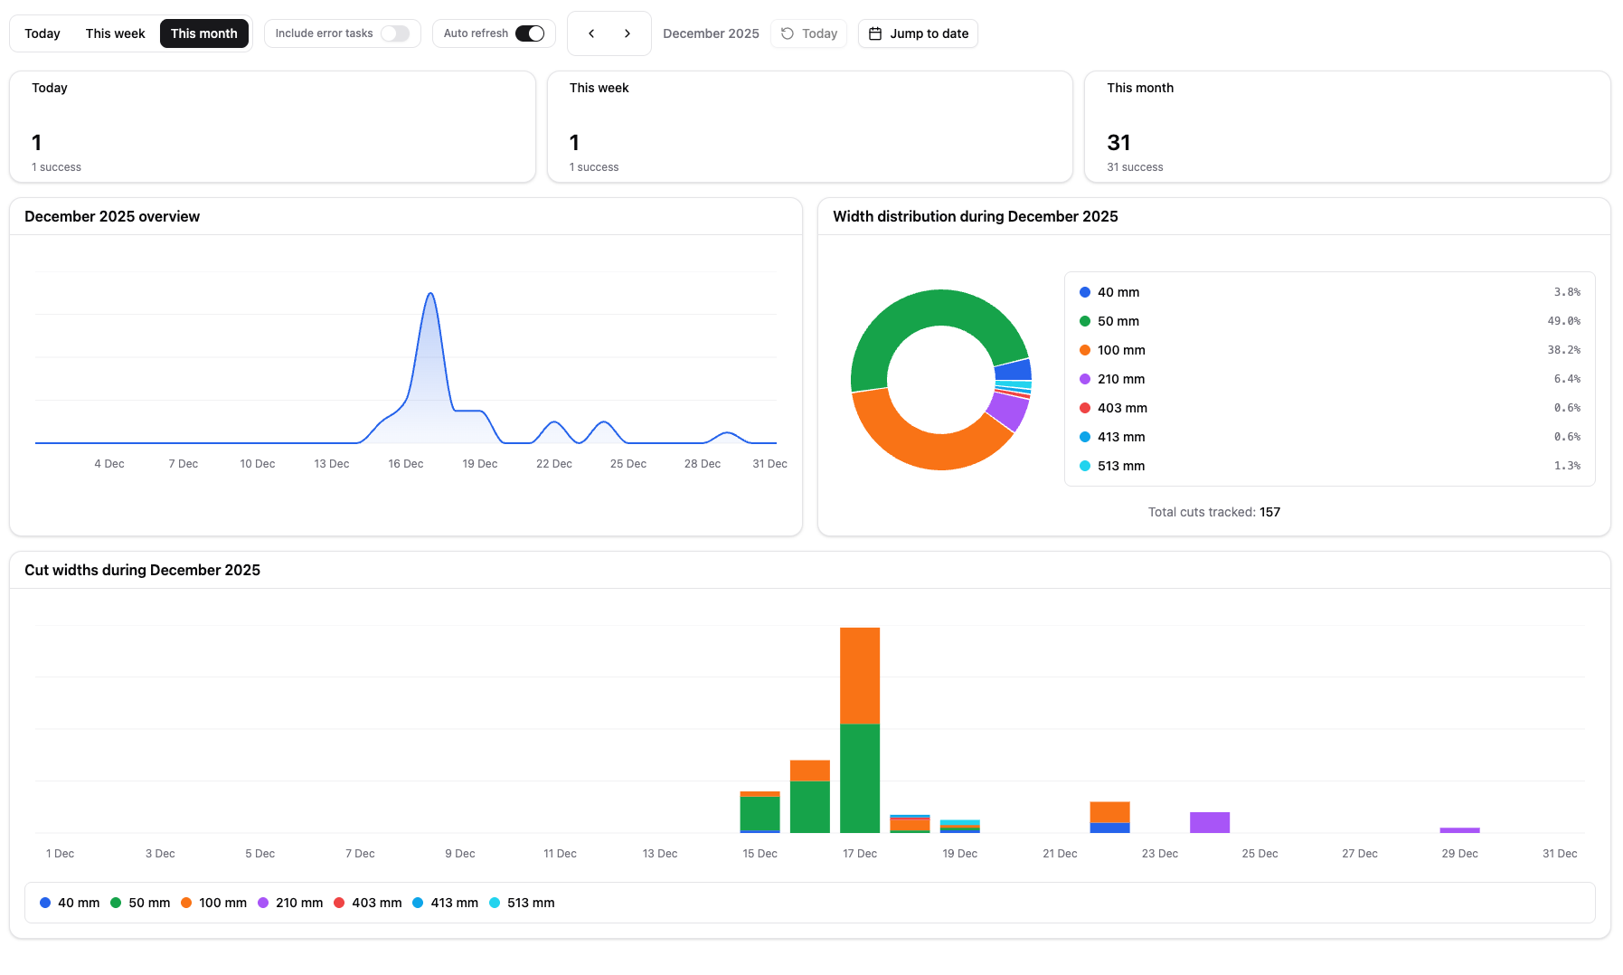Click the 50 mm green dot in bottom legend
Viewport: 1623px width, 975px height.
(x=115, y=903)
